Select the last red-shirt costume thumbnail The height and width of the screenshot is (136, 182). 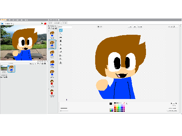point(52,93)
